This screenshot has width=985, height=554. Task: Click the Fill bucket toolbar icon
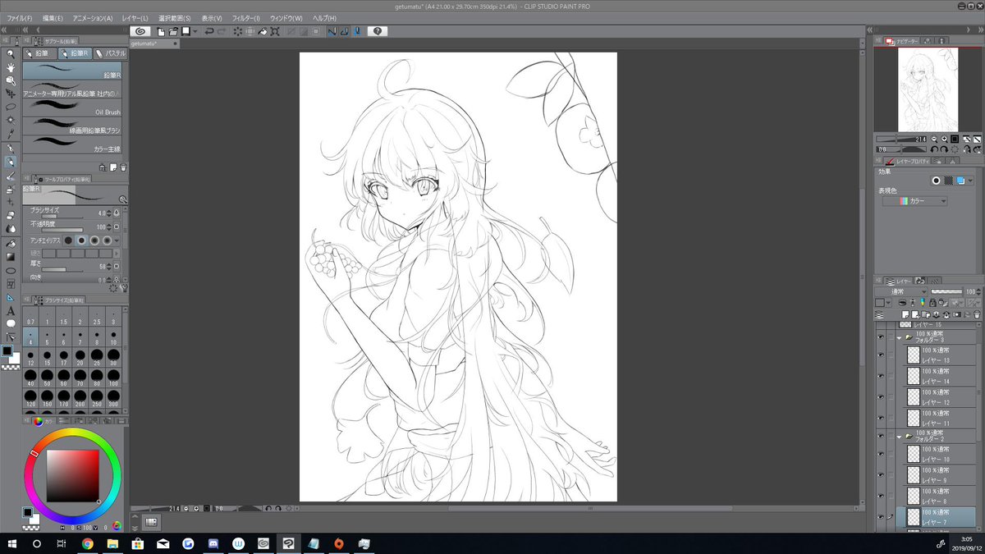pyautogui.click(x=263, y=31)
